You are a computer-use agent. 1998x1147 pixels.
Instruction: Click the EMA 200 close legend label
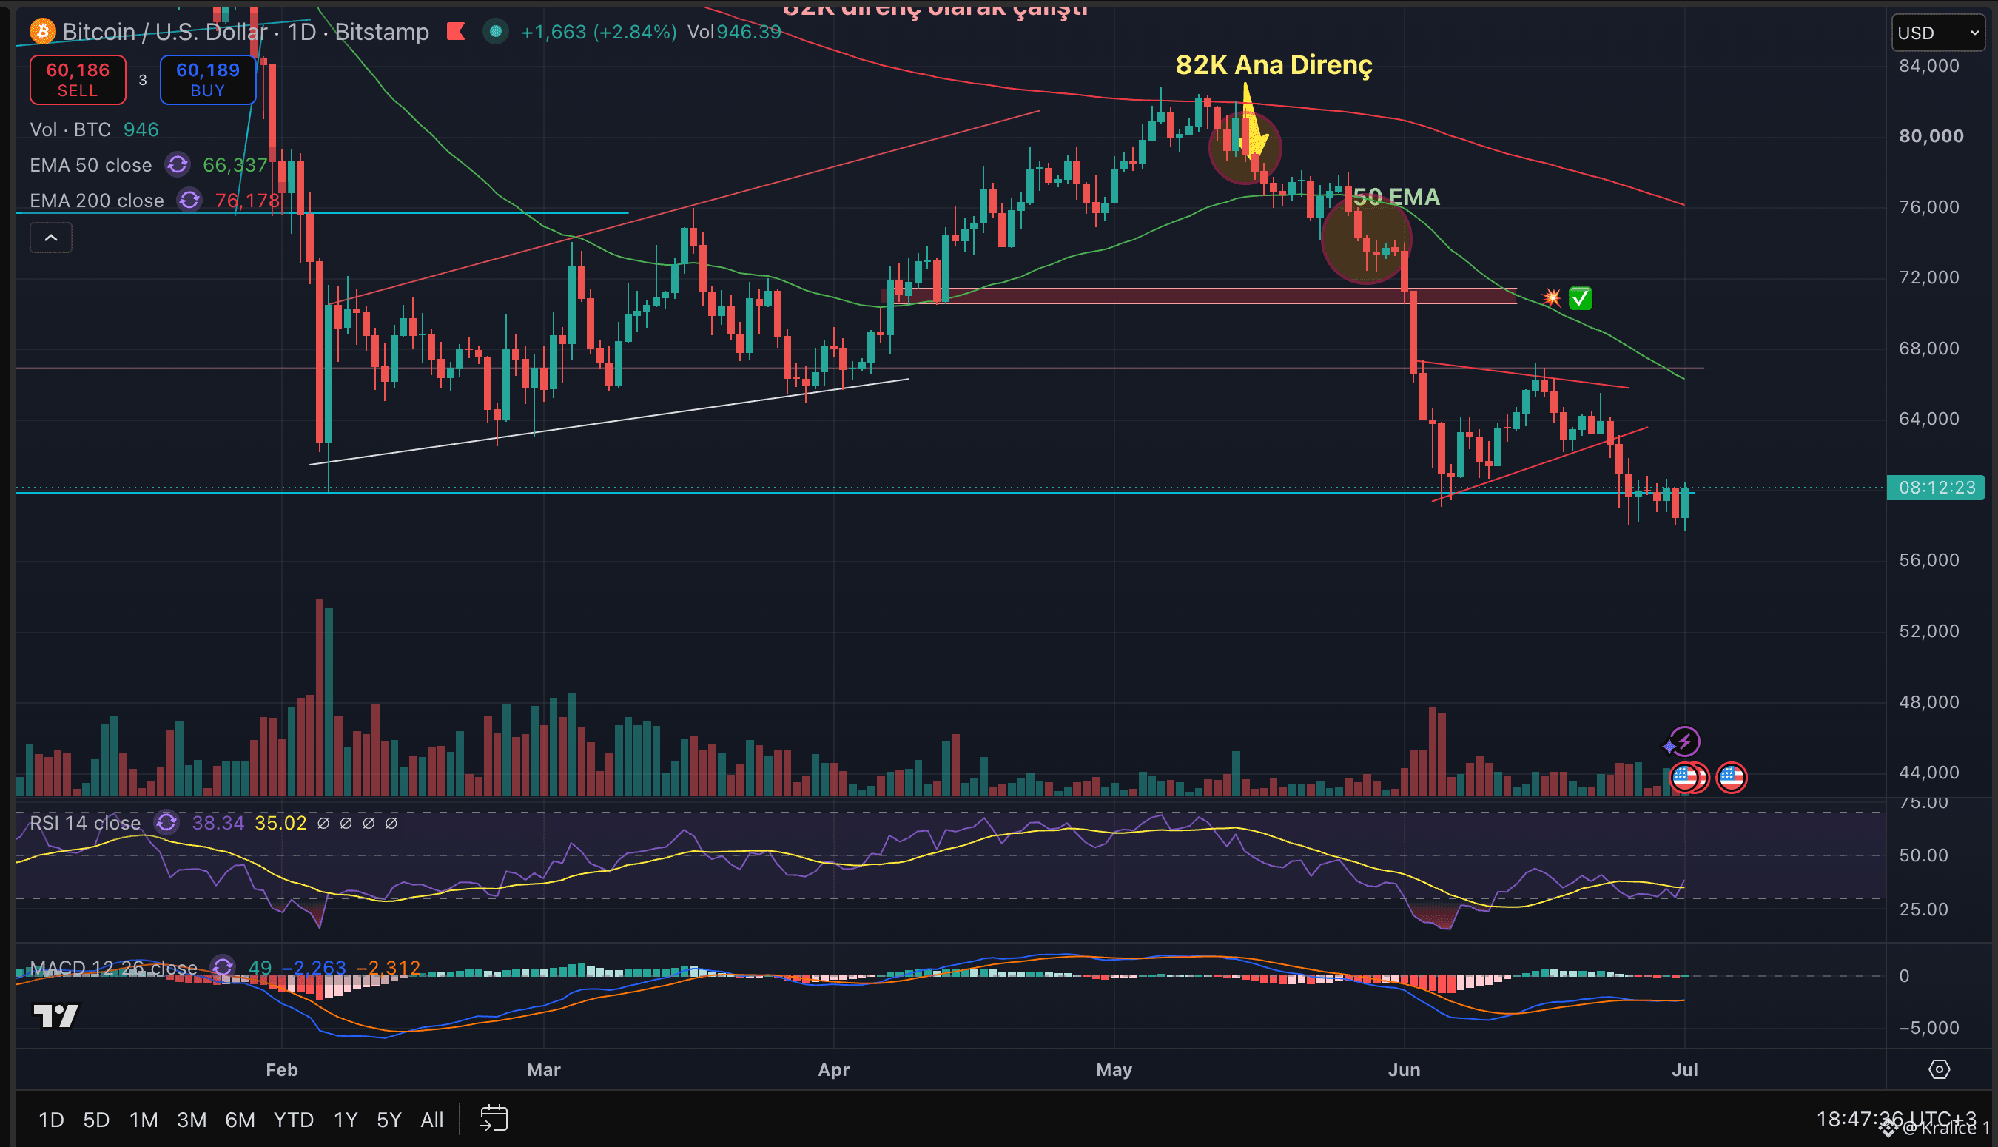coord(97,200)
